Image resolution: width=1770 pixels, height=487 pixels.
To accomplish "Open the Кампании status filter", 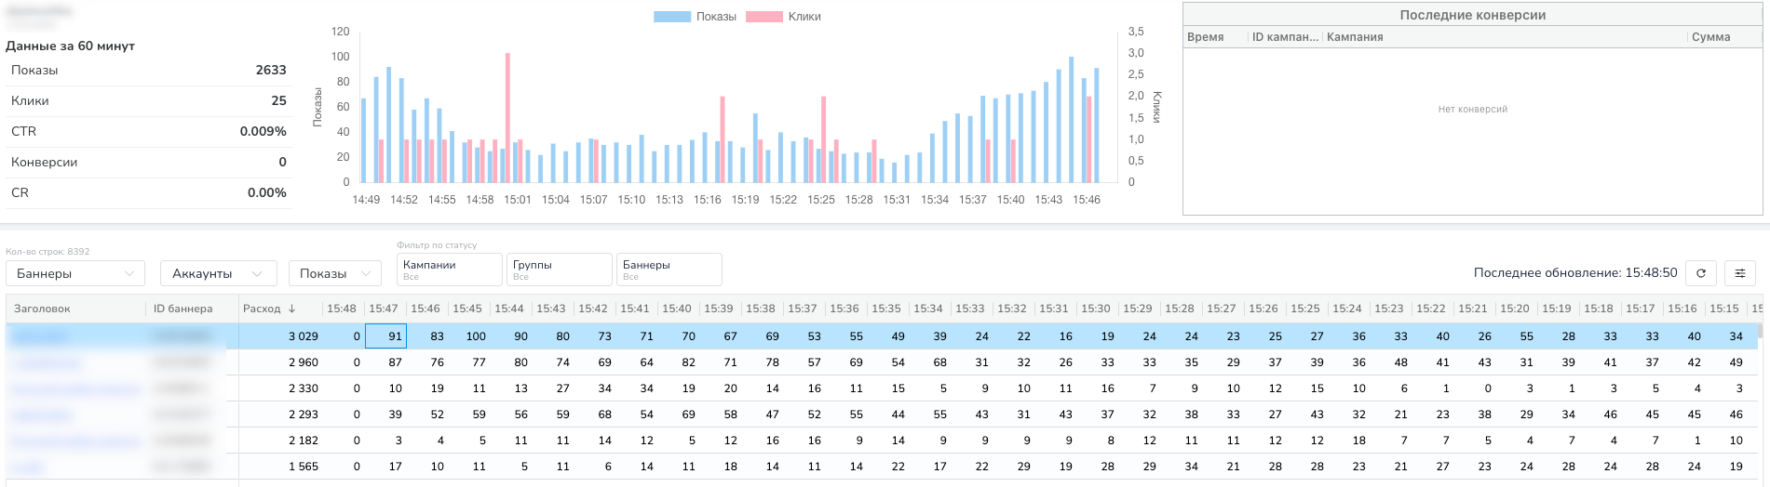I will click(x=450, y=270).
